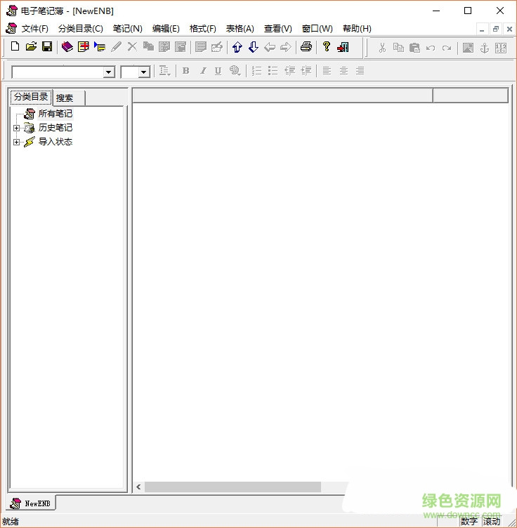The width and height of the screenshot is (517, 528).
Task: Create a new notebook file
Action: point(15,46)
